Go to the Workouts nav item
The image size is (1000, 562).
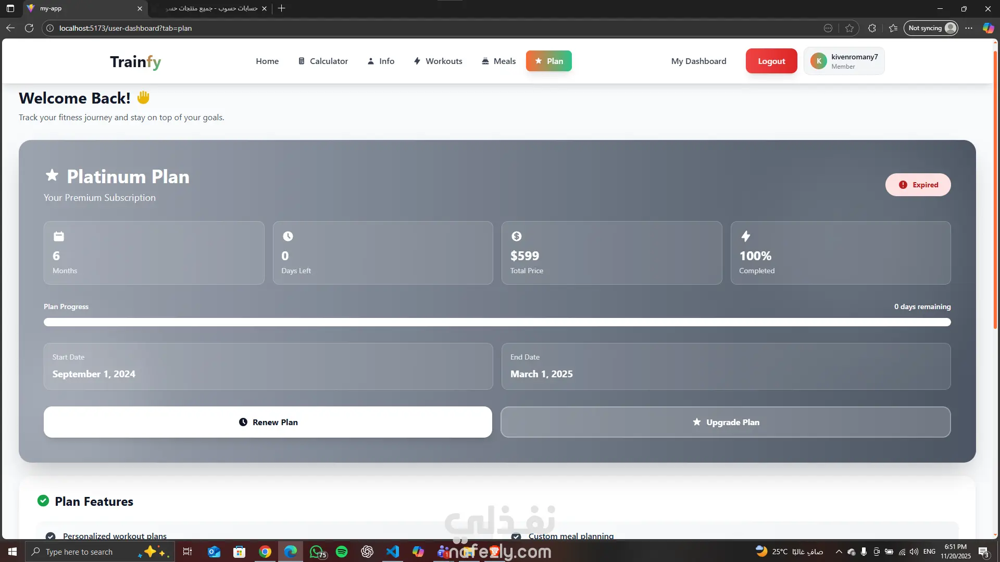tap(438, 61)
